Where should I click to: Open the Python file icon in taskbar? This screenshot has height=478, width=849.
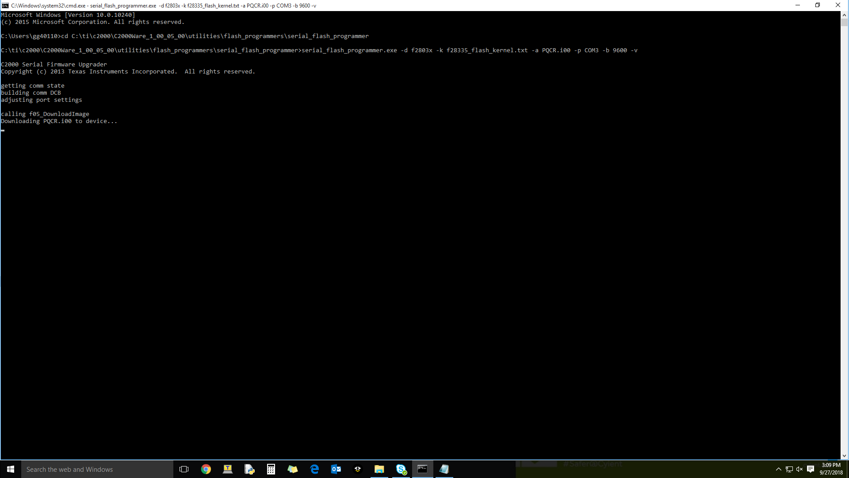click(249, 469)
